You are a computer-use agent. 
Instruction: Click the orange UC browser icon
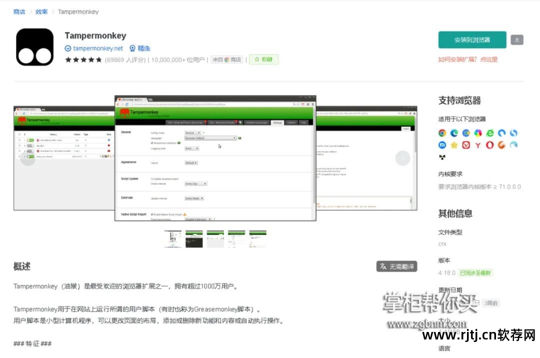point(501,145)
